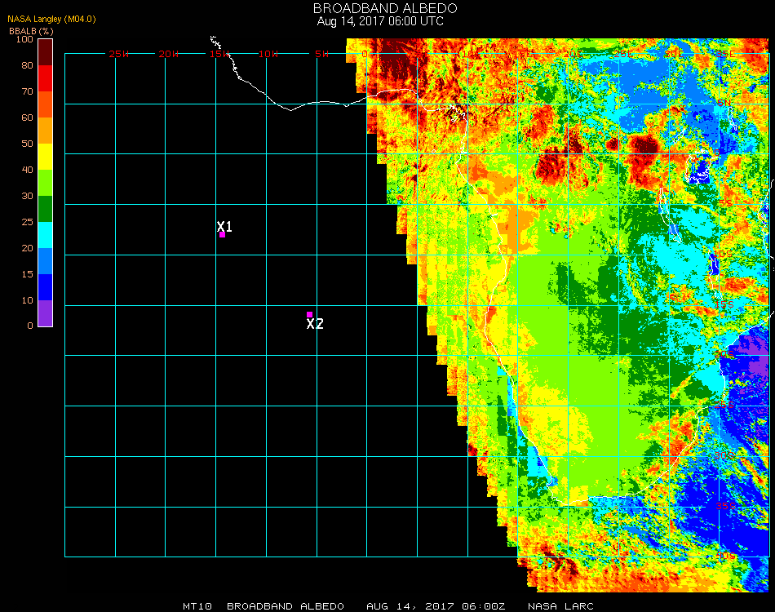Screen dimensions: 775x612
Task: Click the 15W longitude label
Action: 219,54
